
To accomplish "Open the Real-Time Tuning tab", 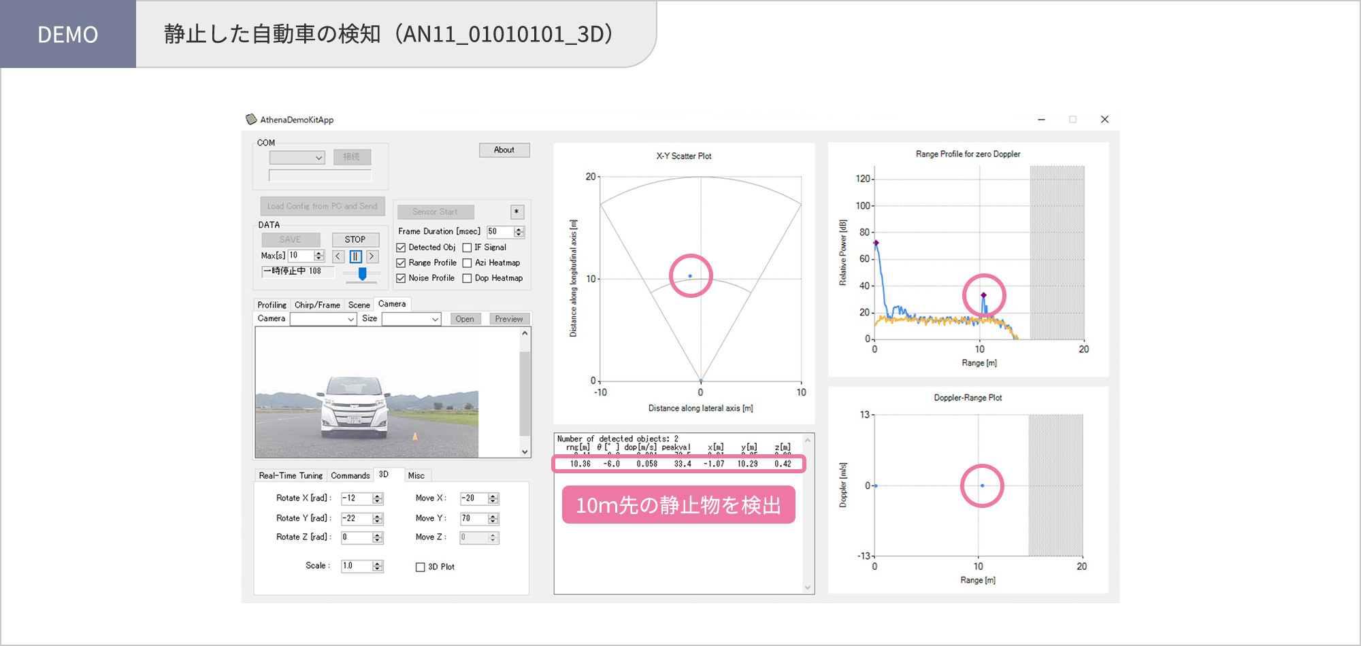I will coord(291,476).
